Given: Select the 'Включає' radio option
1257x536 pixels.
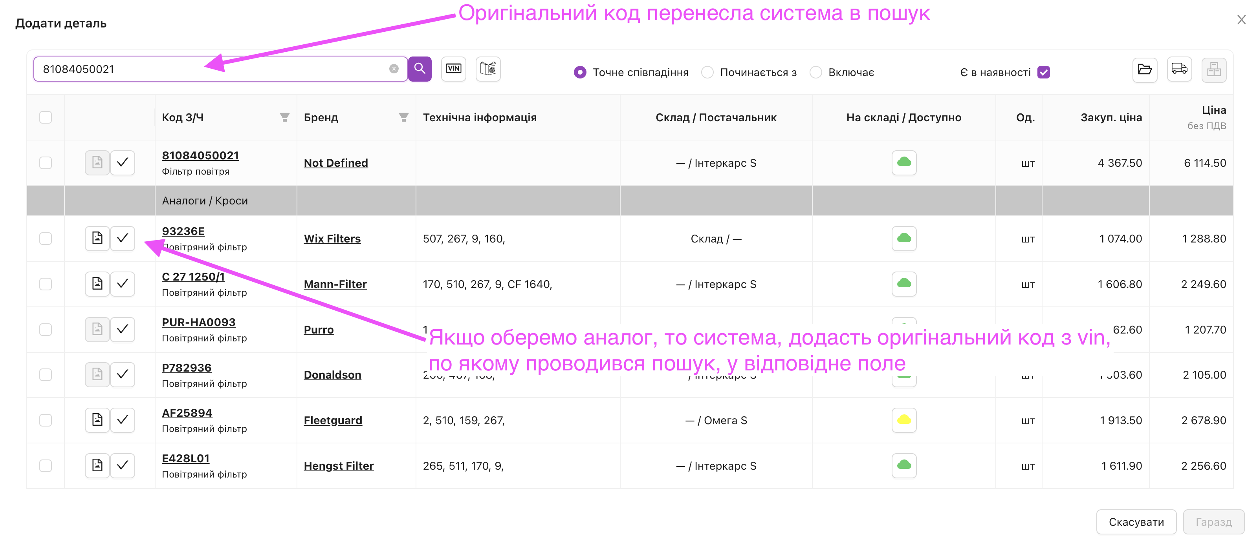Looking at the screenshot, I should [815, 73].
